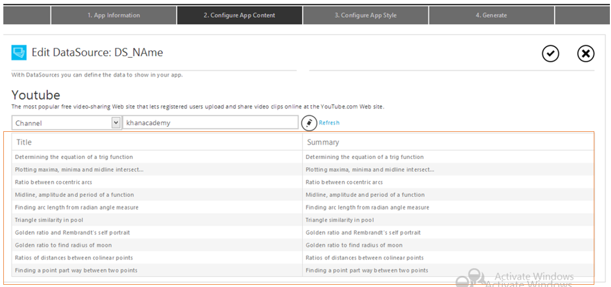Open the Channel dropdown
The width and height of the screenshot is (611, 287).
coord(66,123)
